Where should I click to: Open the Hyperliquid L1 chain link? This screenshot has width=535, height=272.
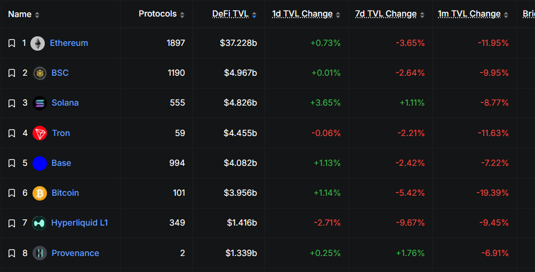pyautogui.click(x=79, y=223)
